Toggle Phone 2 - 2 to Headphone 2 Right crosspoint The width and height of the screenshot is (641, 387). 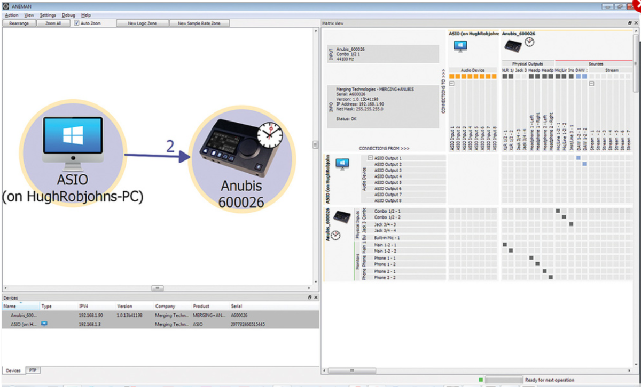click(x=551, y=277)
